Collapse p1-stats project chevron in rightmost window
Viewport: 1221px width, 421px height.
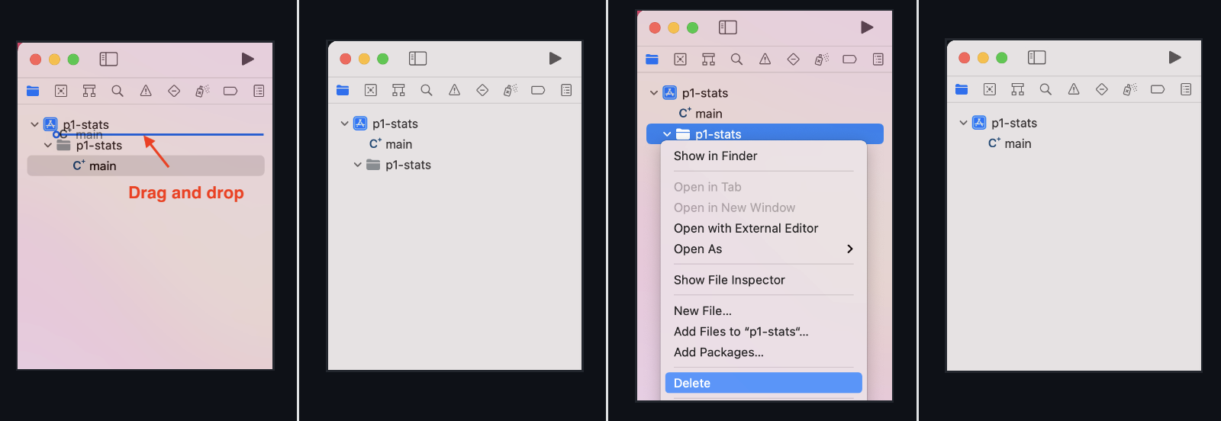click(x=963, y=123)
